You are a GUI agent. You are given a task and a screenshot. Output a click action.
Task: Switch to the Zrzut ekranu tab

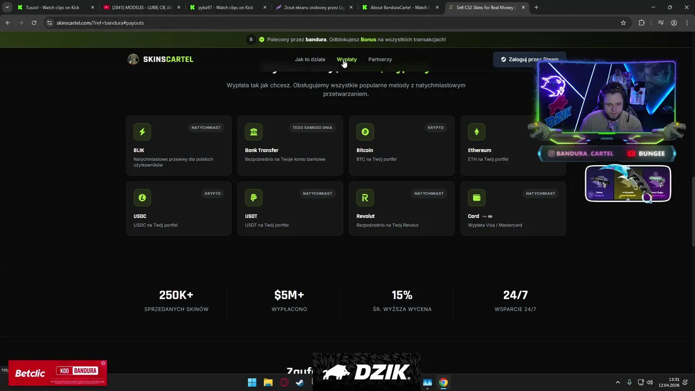tap(315, 8)
